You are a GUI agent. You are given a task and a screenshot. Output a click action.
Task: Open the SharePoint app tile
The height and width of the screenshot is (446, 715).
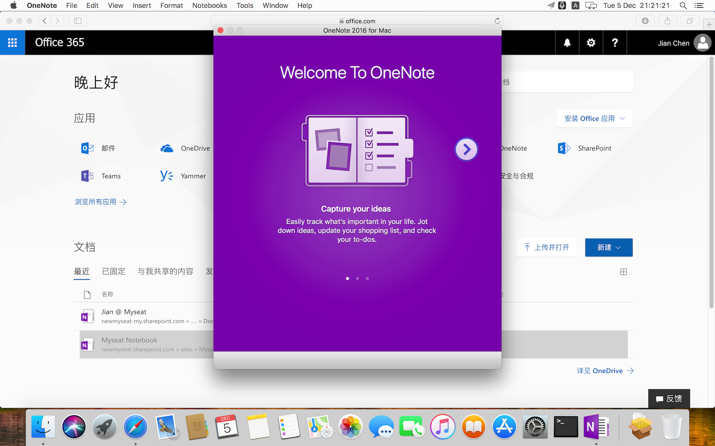[x=584, y=148]
